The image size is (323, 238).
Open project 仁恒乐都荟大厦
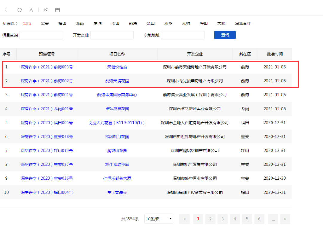click(x=117, y=178)
